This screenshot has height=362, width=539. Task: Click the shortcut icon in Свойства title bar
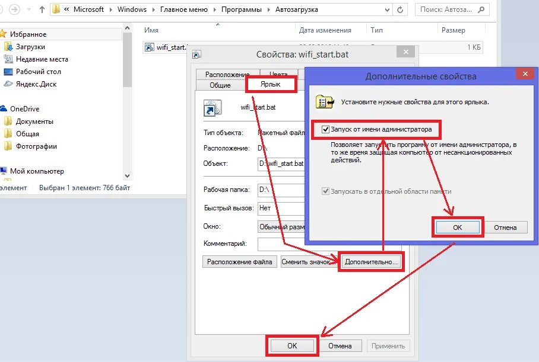(x=196, y=55)
